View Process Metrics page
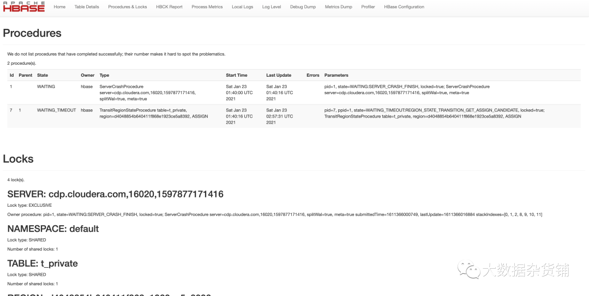The width and height of the screenshot is (589, 296). coord(207,7)
